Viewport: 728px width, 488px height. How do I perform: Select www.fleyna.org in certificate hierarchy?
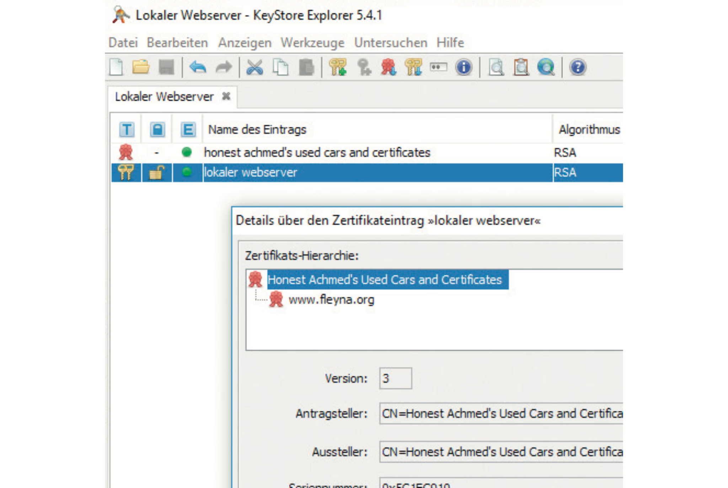pyautogui.click(x=331, y=300)
